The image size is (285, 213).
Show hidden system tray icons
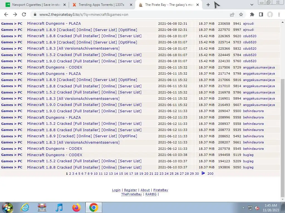coord(243,208)
